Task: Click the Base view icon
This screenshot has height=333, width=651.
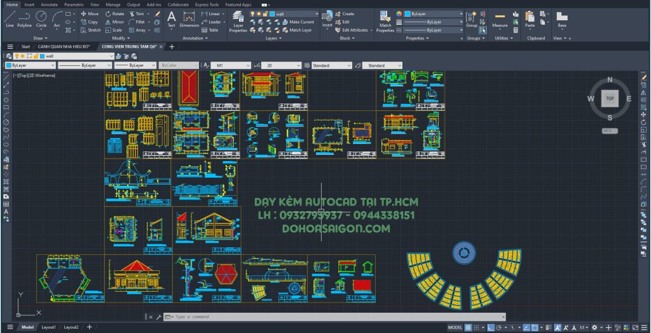Action: click(x=562, y=20)
